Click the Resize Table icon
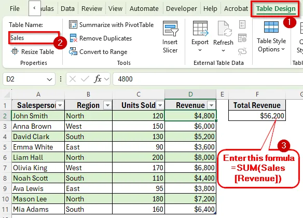This screenshot has width=303, height=218. [15, 51]
